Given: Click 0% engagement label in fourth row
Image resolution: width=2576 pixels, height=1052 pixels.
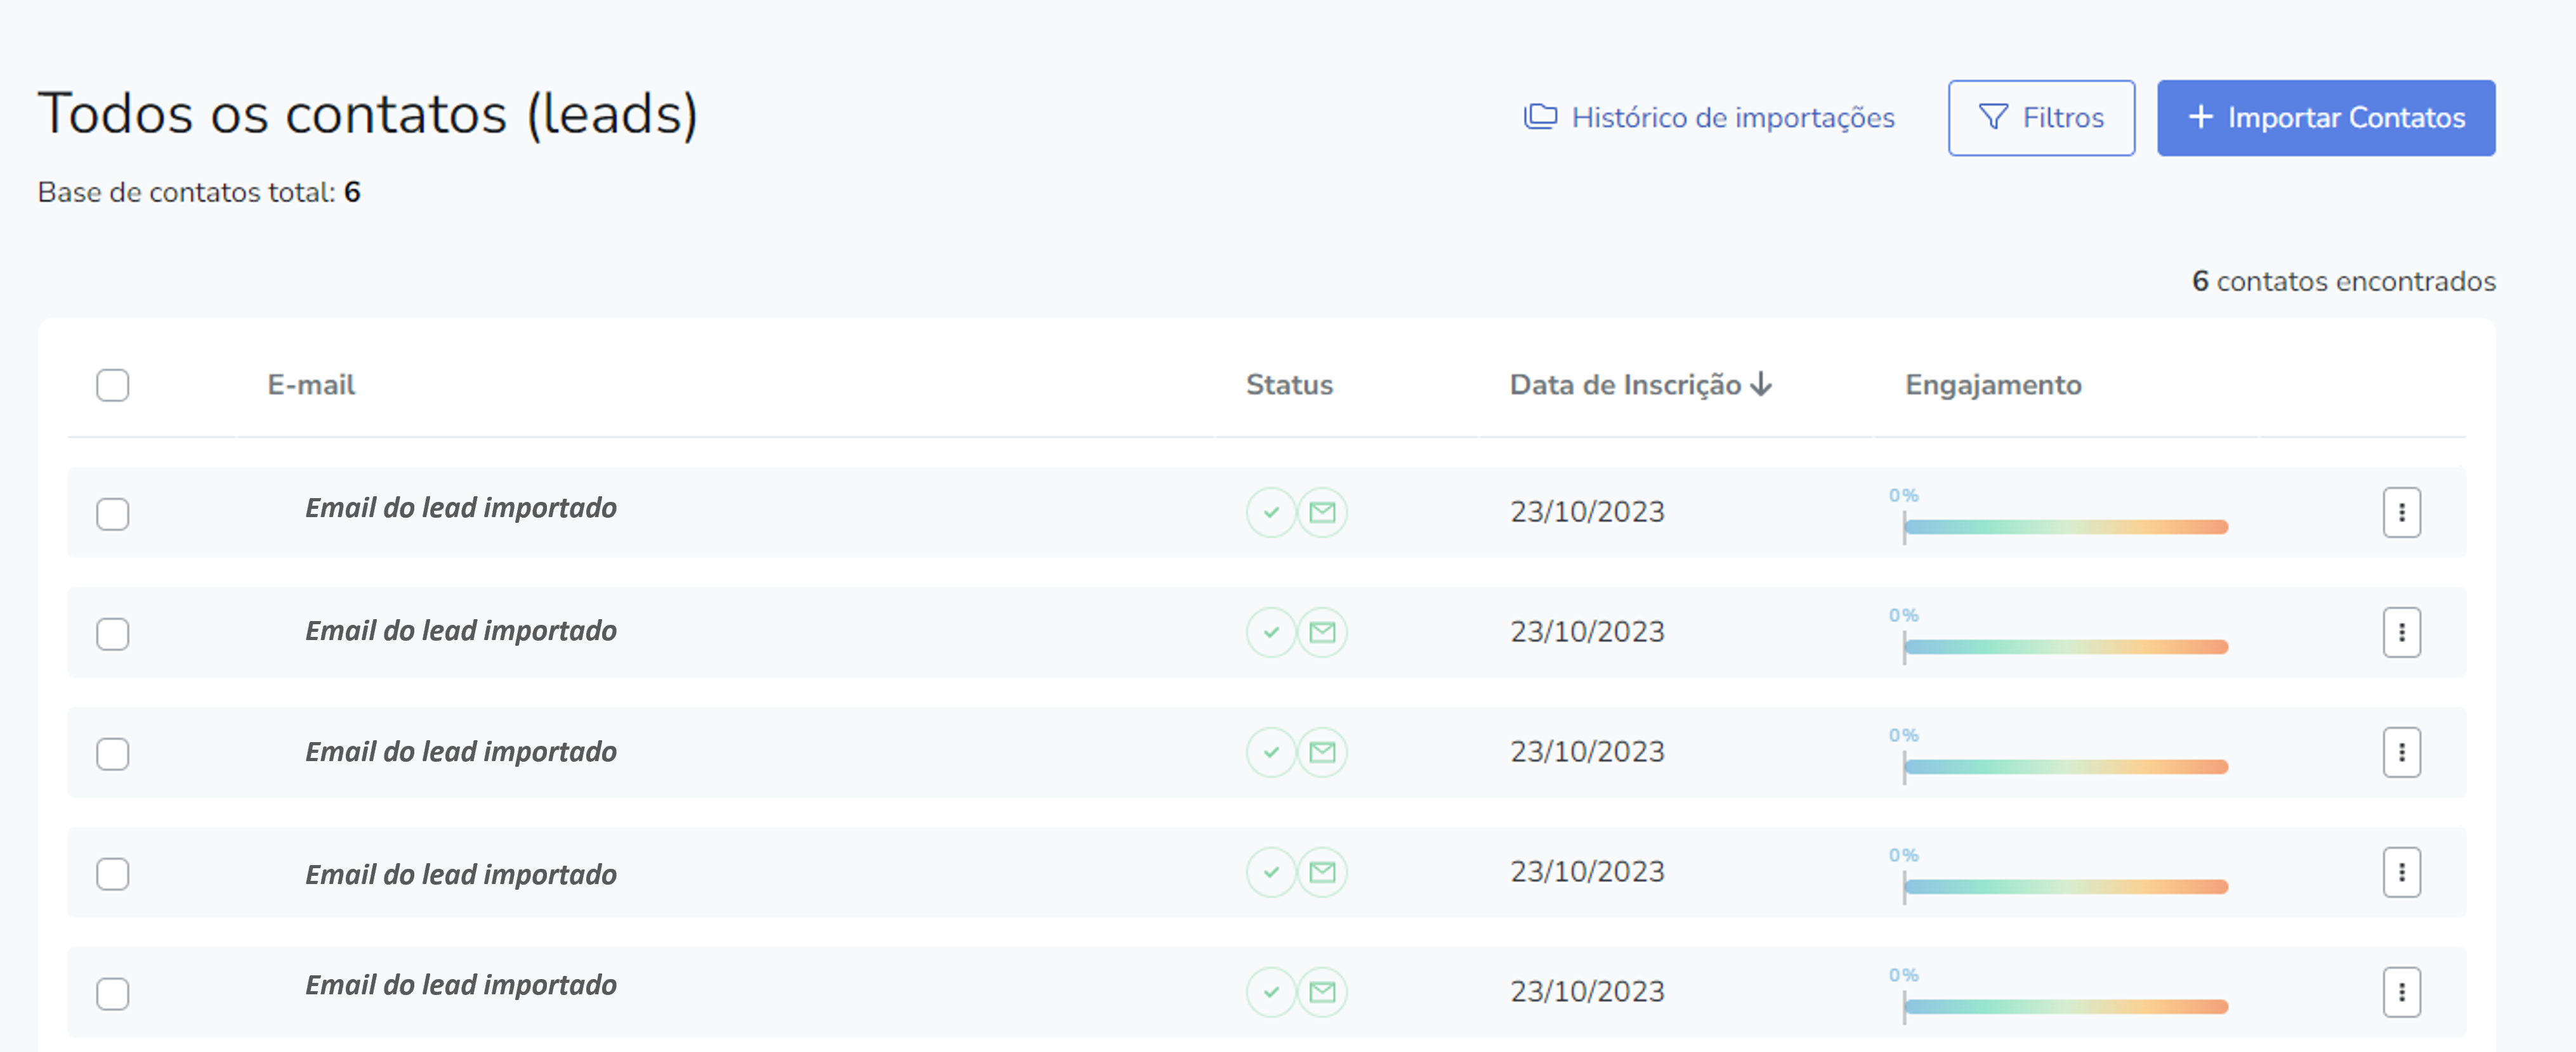Looking at the screenshot, I should pyautogui.click(x=1903, y=855).
